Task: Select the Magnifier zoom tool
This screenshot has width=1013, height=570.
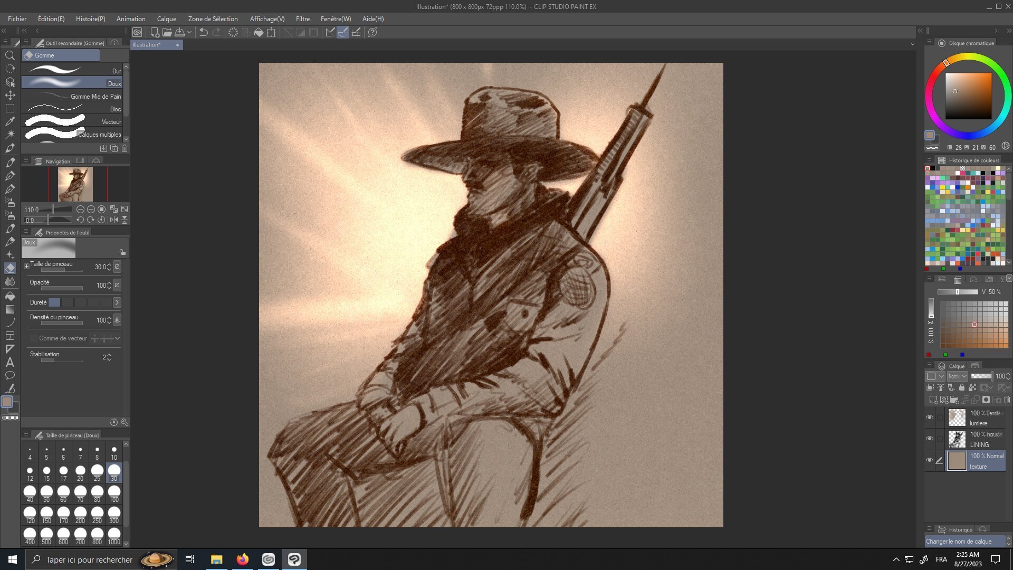Action: 9,55
